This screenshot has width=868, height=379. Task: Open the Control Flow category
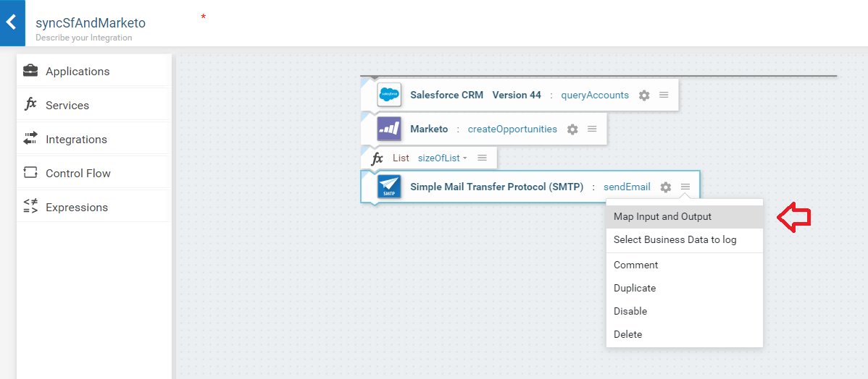[94, 173]
